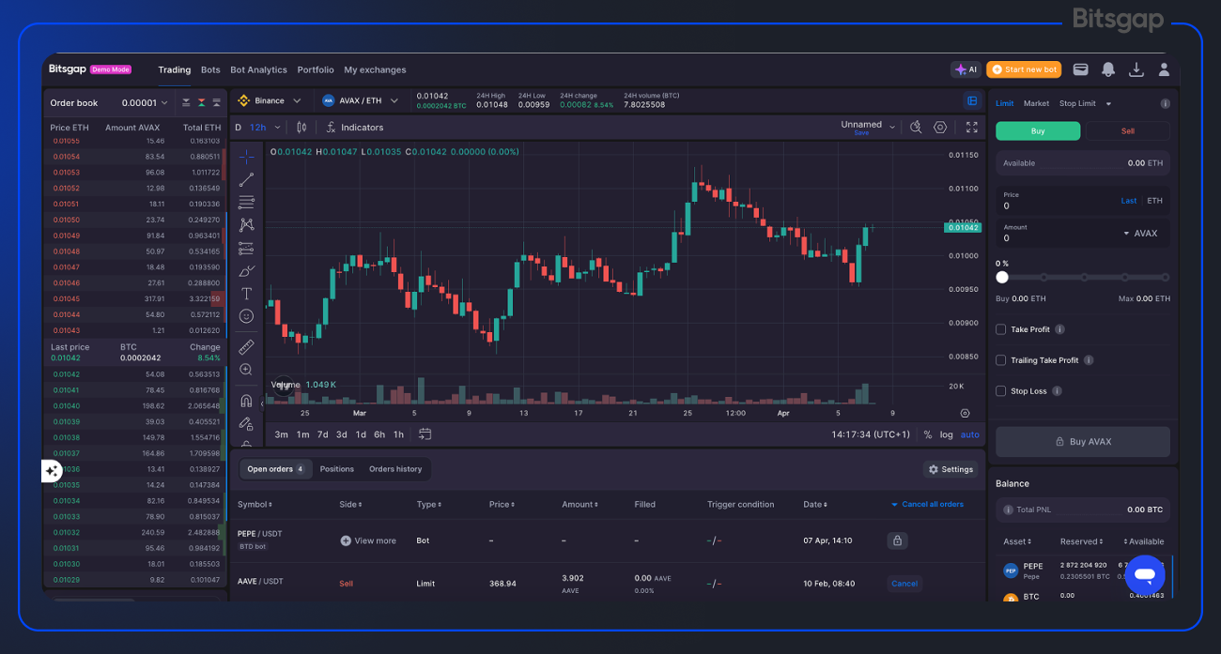The width and height of the screenshot is (1221, 654).
Task: Open the user profile menu
Action: (1164, 69)
